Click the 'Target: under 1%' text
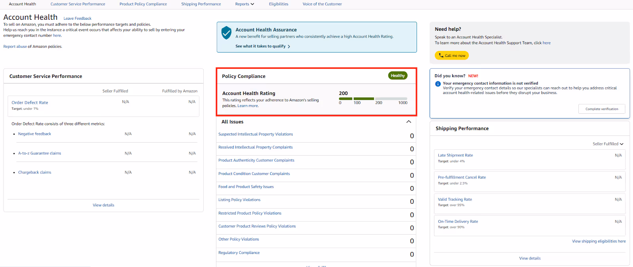Screen dimensions: 633x267 click(x=25, y=109)
